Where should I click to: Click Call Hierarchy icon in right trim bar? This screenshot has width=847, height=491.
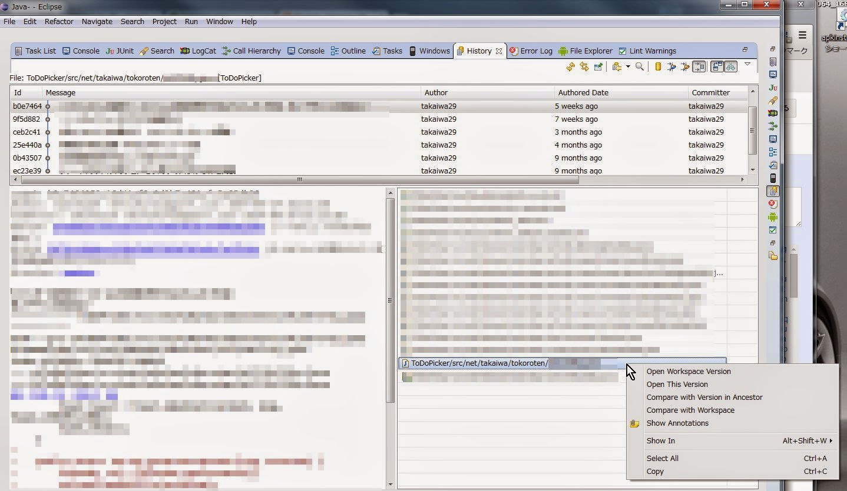pos(773,126)
